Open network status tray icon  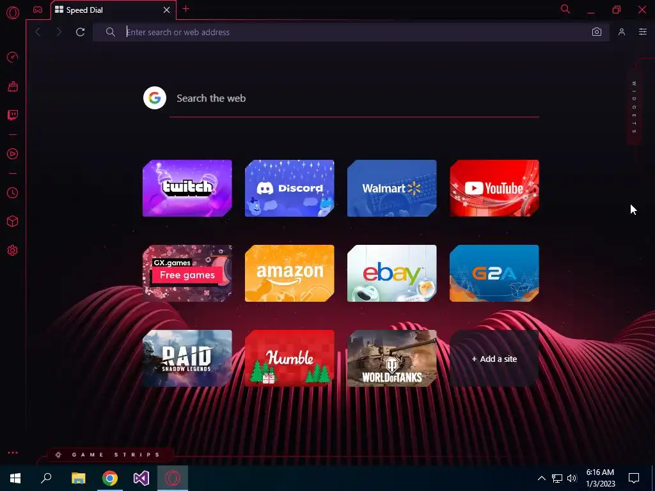coord(557,478)
